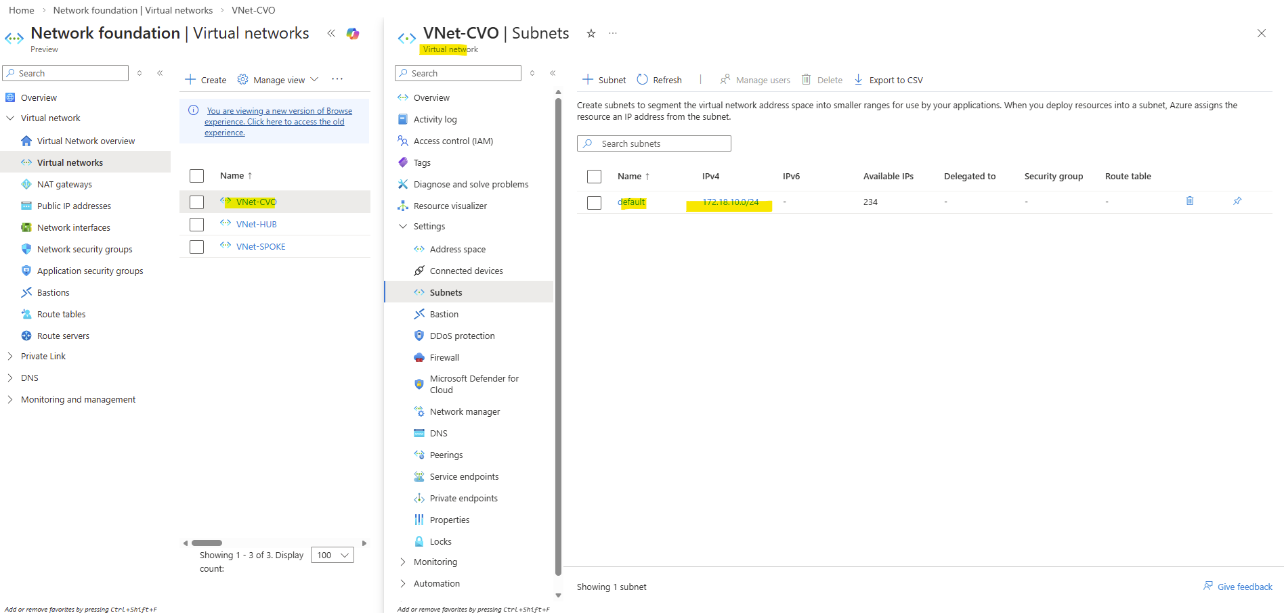This screenshot has height=613, width=1284.
Task: Open Manage view gear option
Action: coord(243,80)
